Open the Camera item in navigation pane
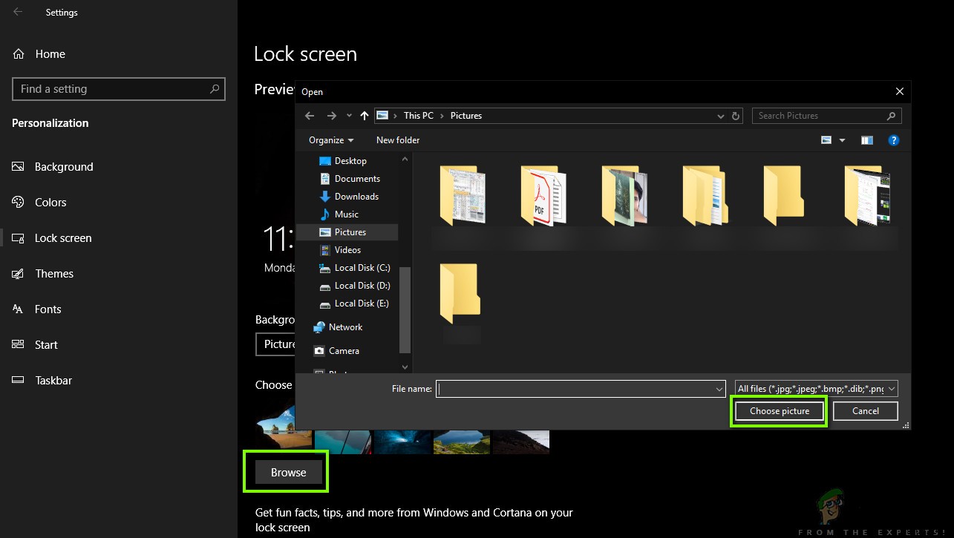 (x=342, y=350)
